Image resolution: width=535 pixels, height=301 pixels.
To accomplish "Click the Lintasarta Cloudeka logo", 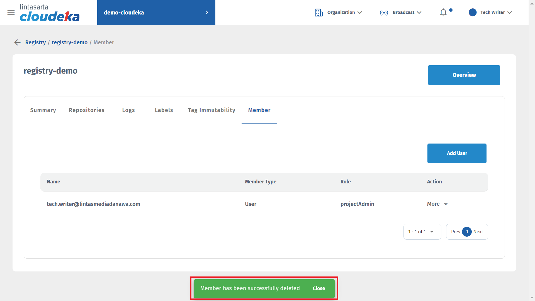I will pyautogui.click(x=50, y=13).
